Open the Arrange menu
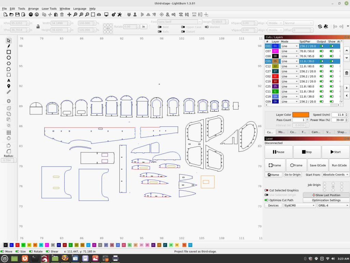The width and height of the screenshot is (350, 263). 33,9
